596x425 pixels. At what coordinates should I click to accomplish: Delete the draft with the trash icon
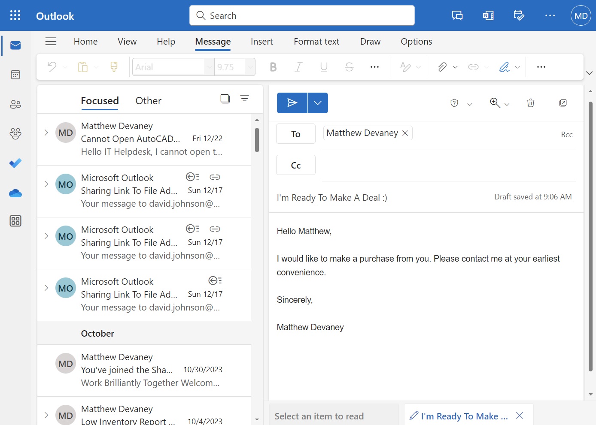pyautogui.click(x=530, y=103)
